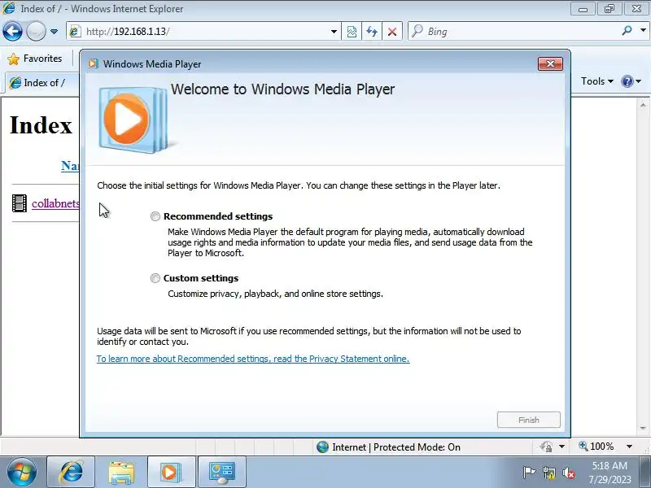Click the film icon beside collabnets
Screen dimensions: 651x488
click(x=19, y=203)
